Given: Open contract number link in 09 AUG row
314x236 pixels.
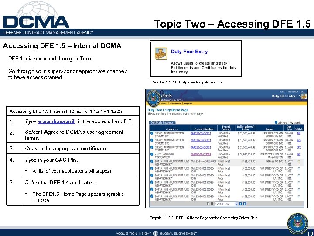Looking at the screenshot, I should (x=201, y=140).
